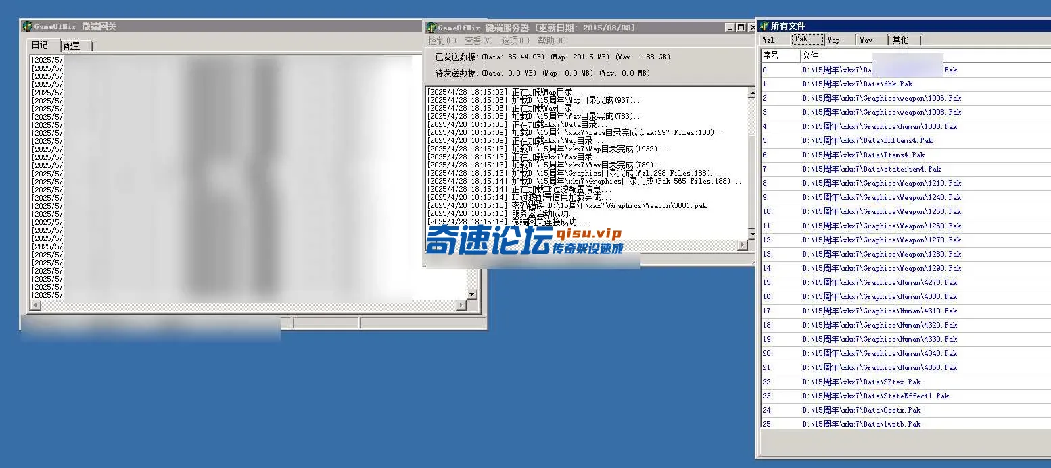The width and height of the screenshot is (1051, 468).
Task: Click the 序号 column header
Action: (x=780, y=55)
